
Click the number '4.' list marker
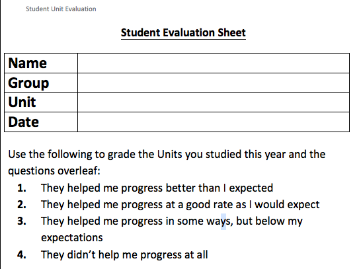pyautogui.click(x=22, y=254)
